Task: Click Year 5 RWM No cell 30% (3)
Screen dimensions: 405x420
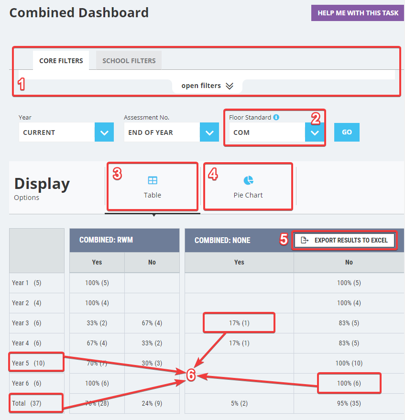Action: click(152, 363)
